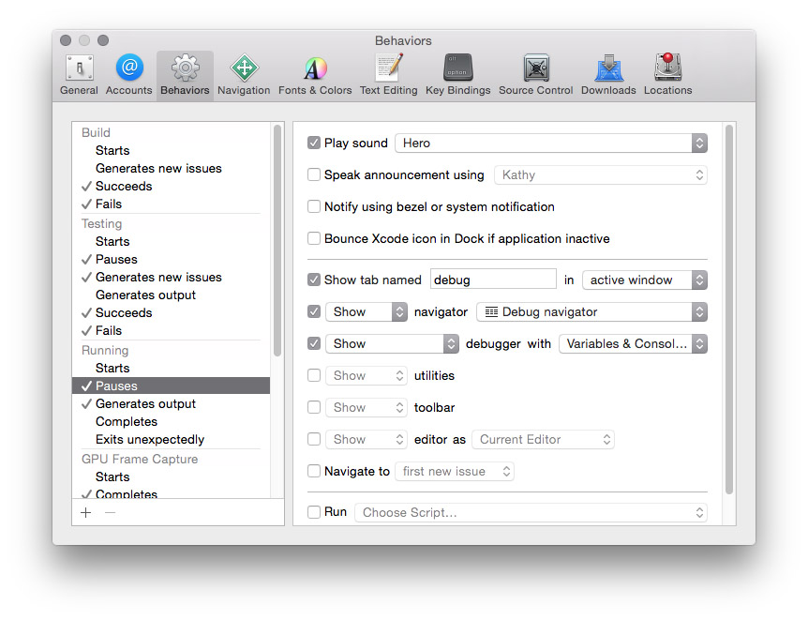The width and height of the screenshot is (808, 620).
Task: Select Running Generates output behavior
Action: click(x=172, y=403)
